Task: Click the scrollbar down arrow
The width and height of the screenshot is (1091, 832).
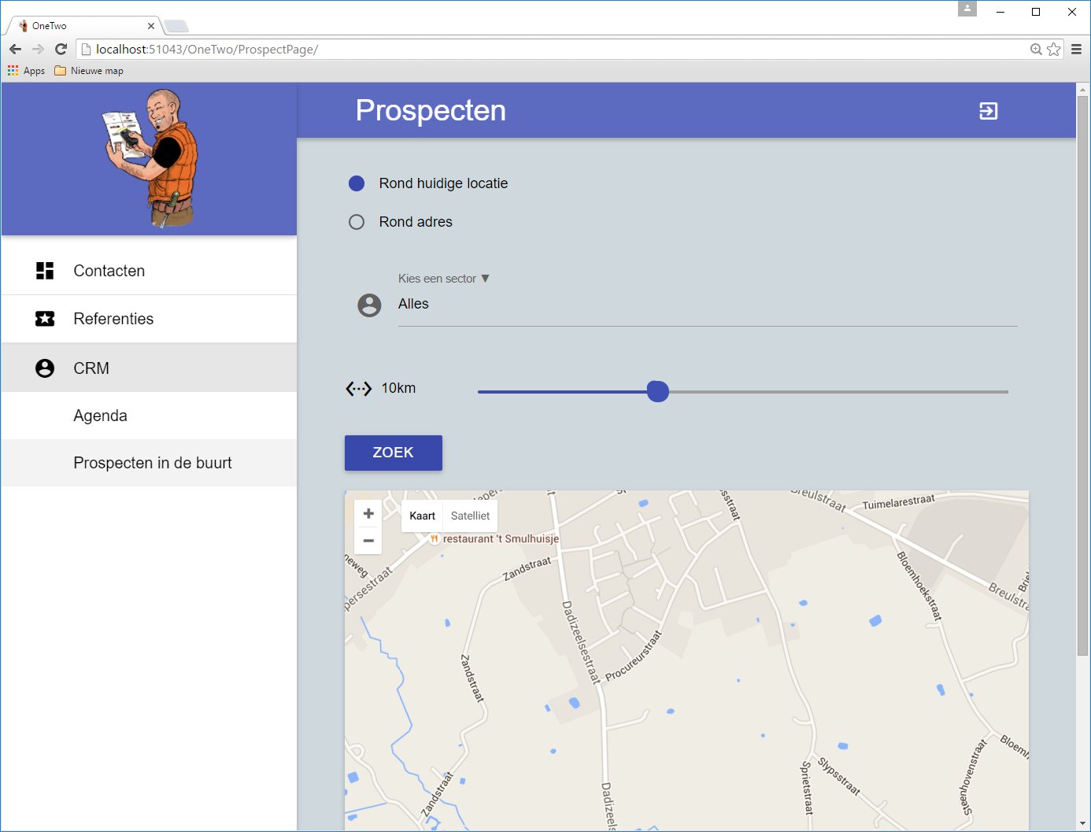Action: (1082, 824)
